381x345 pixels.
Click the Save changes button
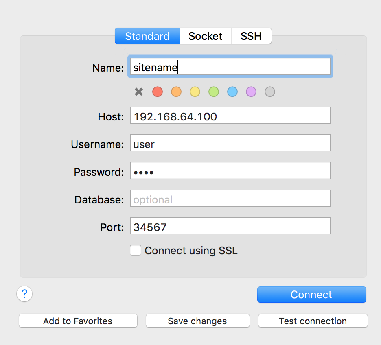(x=197, y=321)
